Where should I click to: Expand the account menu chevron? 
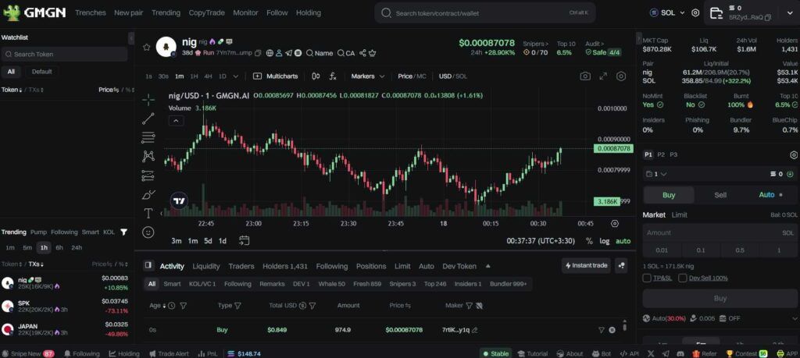791,12
